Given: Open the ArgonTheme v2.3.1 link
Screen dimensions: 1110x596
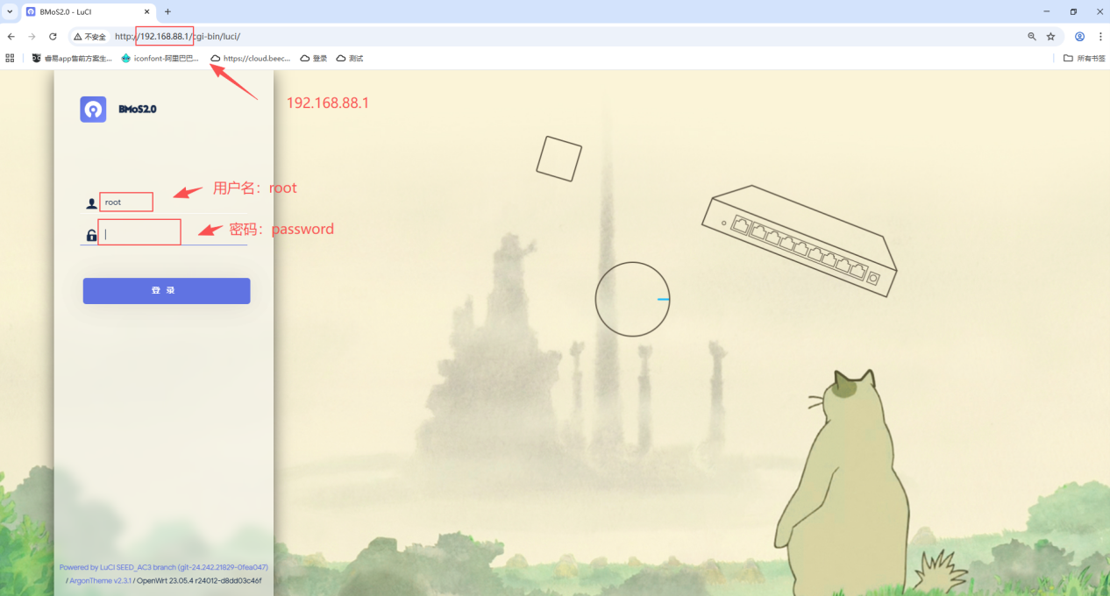Looking at the screenshot, I should (100, 580).
